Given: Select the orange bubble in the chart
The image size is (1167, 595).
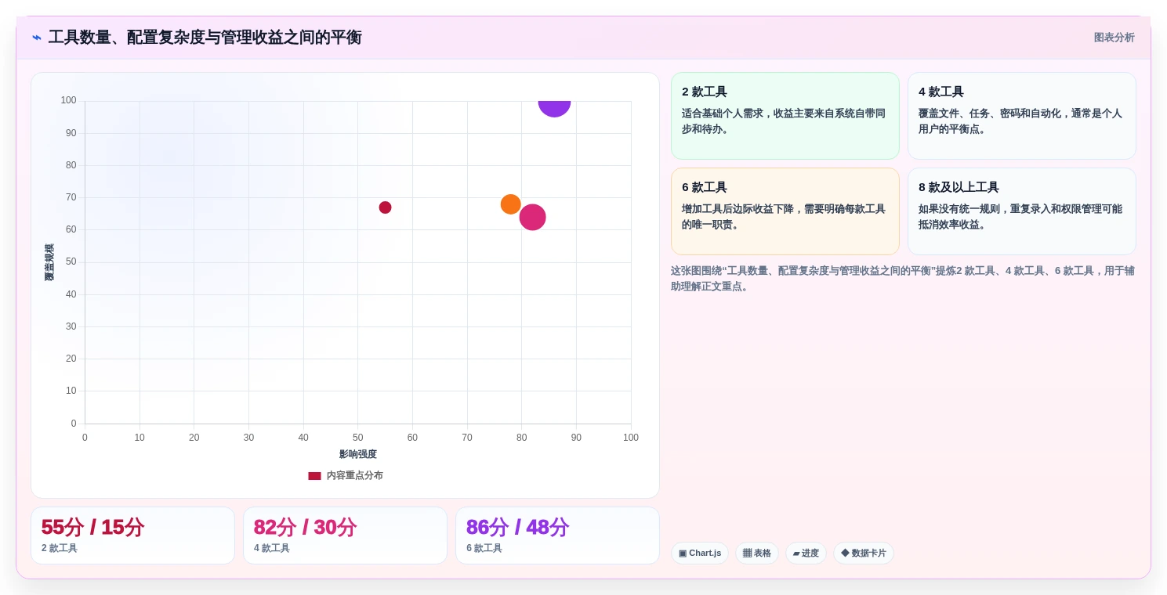Looking at the screenshot, I should [x=511, y=204].
